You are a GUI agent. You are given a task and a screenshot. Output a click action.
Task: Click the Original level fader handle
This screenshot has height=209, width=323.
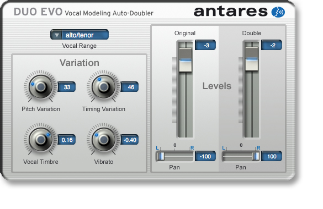pyautogui.click(x=186, y=60)
